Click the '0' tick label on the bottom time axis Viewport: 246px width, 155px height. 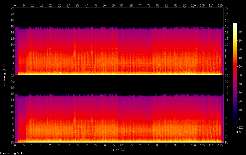click(15, 145)
